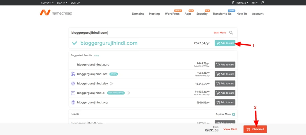Click the SIGN UP link

click(75, 3)
